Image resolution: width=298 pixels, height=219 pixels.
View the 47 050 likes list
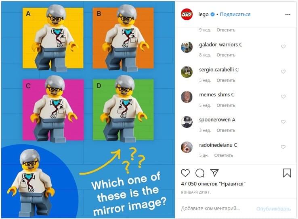click(x=213, y=184)
